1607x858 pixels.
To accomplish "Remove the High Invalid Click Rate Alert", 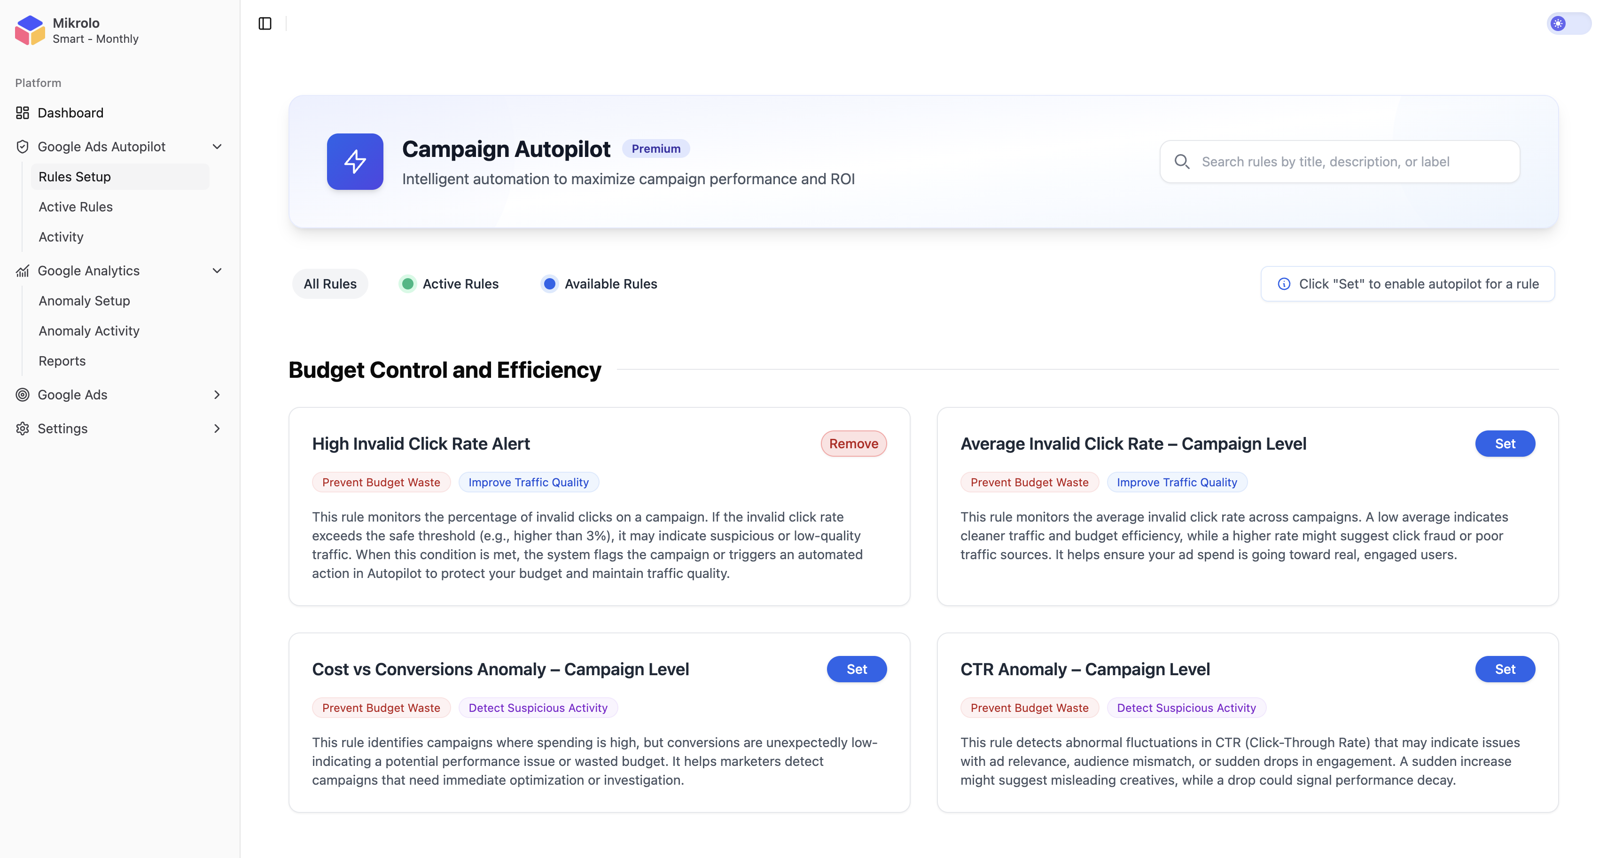I will (853, 444).
